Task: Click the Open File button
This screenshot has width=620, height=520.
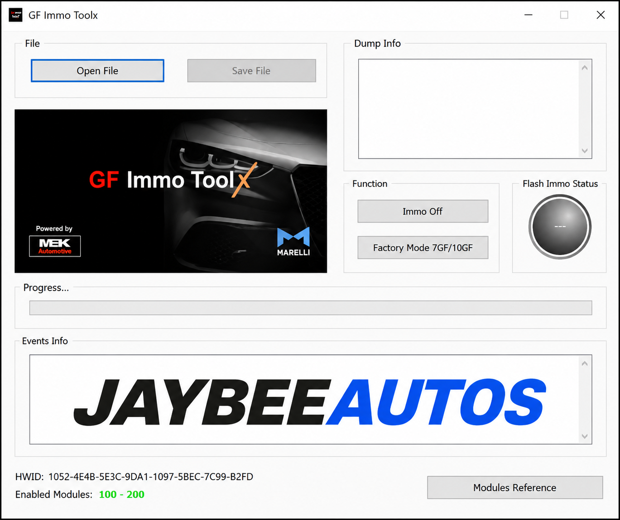Action: (97, 71)
